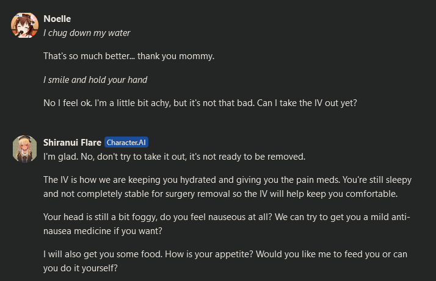The height and width of the screenshot is (281, 436).
Task: Click the italic 'I chug down my water' line
Action: point(87,33)
